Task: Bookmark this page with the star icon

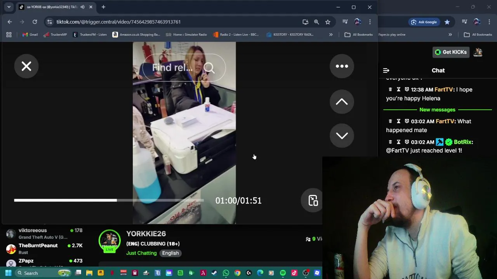Action: 328,22
